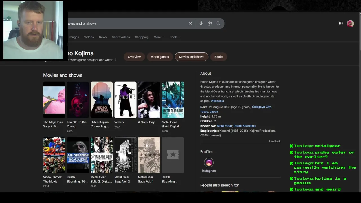This screenshot has height=203, width=361.
Task: Open Video Games: The Movie poster
Action: click(54, 155)
